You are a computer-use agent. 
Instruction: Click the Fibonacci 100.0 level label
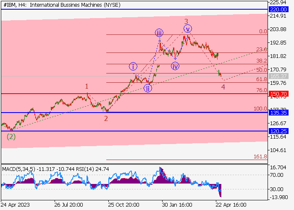pos(260,109)
